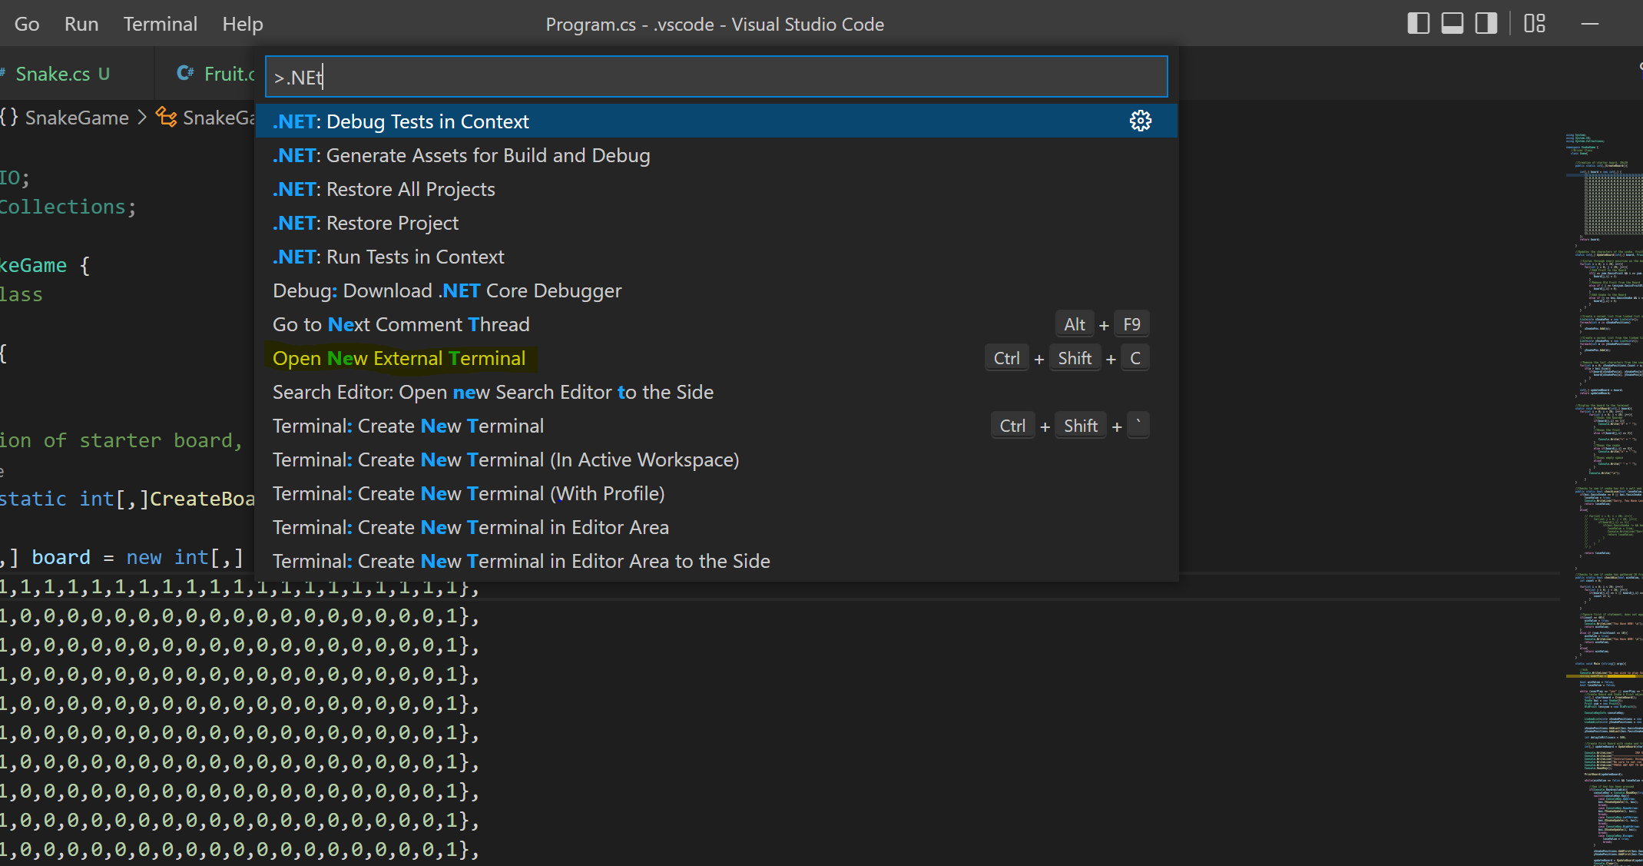Toggle the bottom panel layout icon
This screenshot has height=866, width=1643.
point(1452,24)
